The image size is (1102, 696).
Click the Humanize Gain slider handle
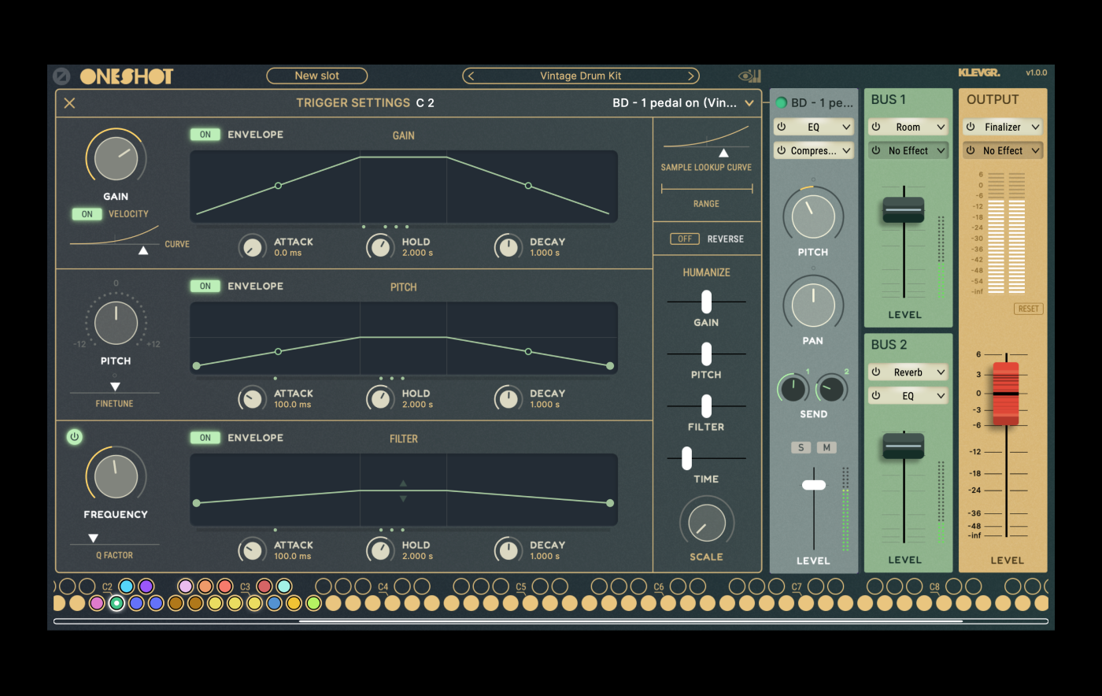pyautogui.click(x=706, y=302)
